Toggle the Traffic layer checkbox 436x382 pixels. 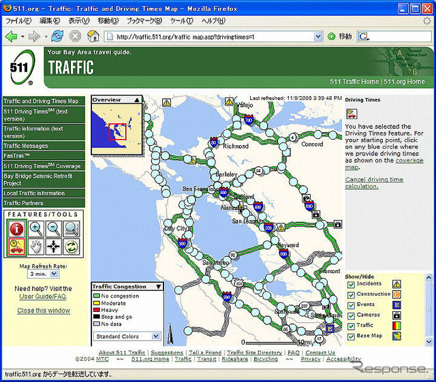click(x=351, y=326)
